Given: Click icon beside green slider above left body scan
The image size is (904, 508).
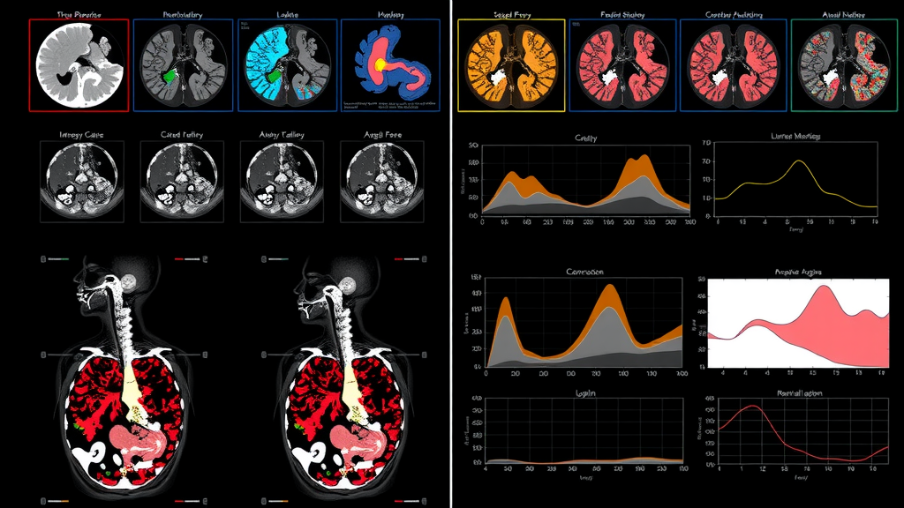Looking at the screenshot, I should pos(42,259).
